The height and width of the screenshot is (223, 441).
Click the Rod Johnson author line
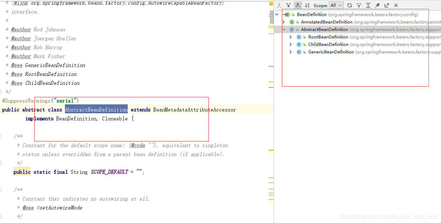click(38, 30)
